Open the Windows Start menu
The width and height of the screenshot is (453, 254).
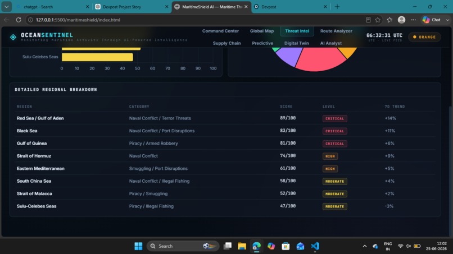coord(138,246)
